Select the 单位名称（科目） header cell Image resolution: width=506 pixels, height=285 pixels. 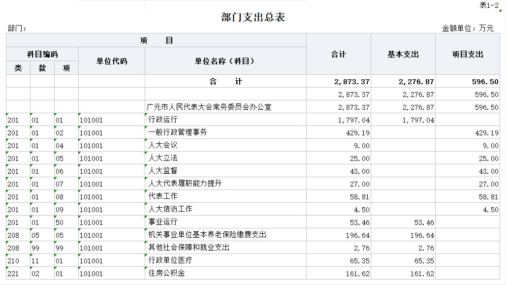[x=225, y=61]
